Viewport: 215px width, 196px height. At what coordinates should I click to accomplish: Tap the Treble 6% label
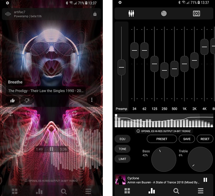click(183, 153)
